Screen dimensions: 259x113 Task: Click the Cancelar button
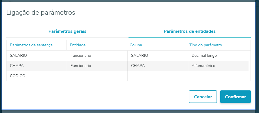click(x=203, y=97)
